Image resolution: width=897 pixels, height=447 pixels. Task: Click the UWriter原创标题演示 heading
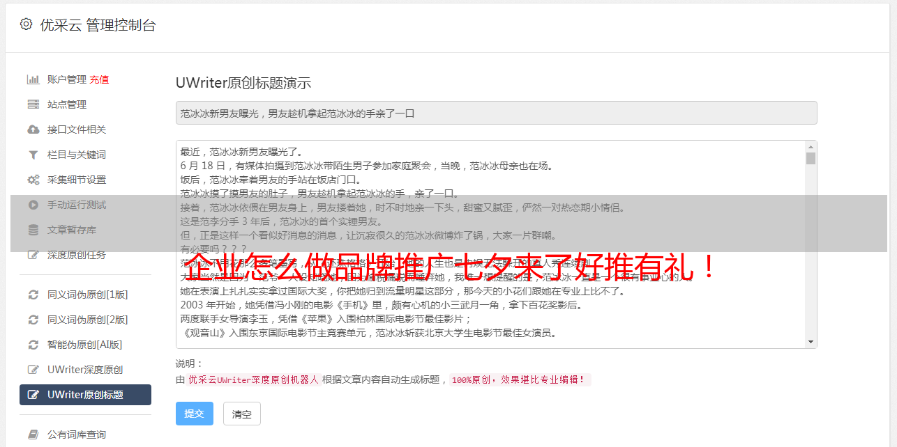click(243, 83)
